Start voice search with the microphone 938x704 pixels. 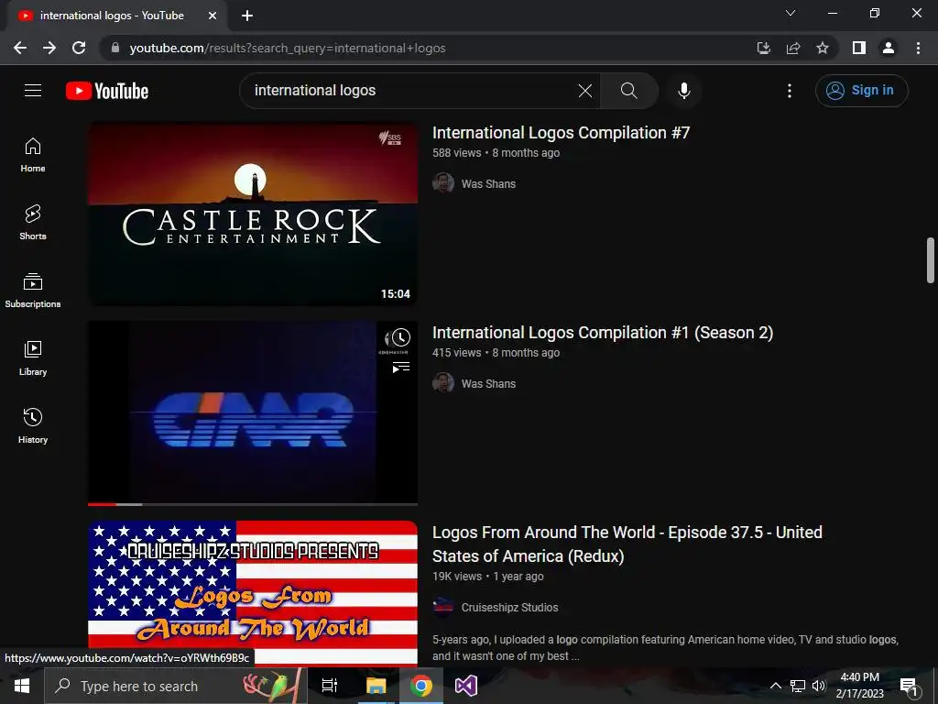pyautogui.click(x=683, y=91)
